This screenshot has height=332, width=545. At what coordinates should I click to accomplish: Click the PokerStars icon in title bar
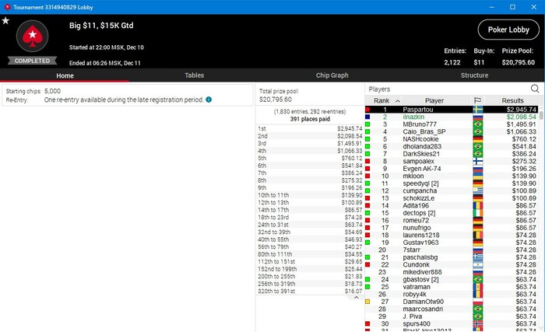7,7
